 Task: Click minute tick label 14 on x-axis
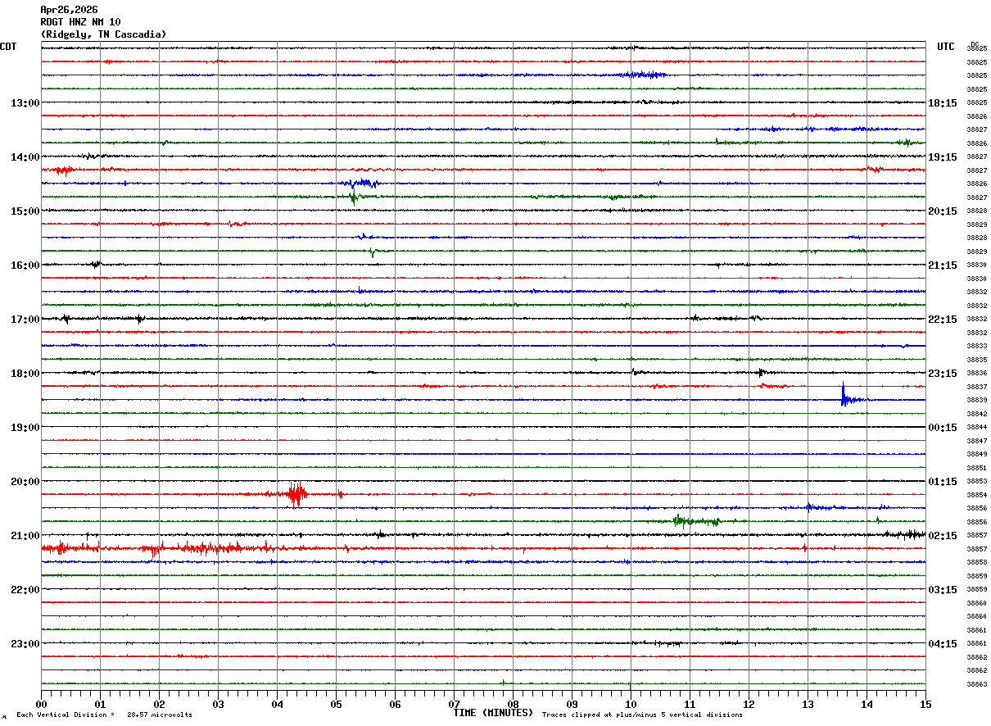coord(867,705)
